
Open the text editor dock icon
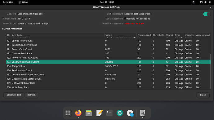pos(99,113)
